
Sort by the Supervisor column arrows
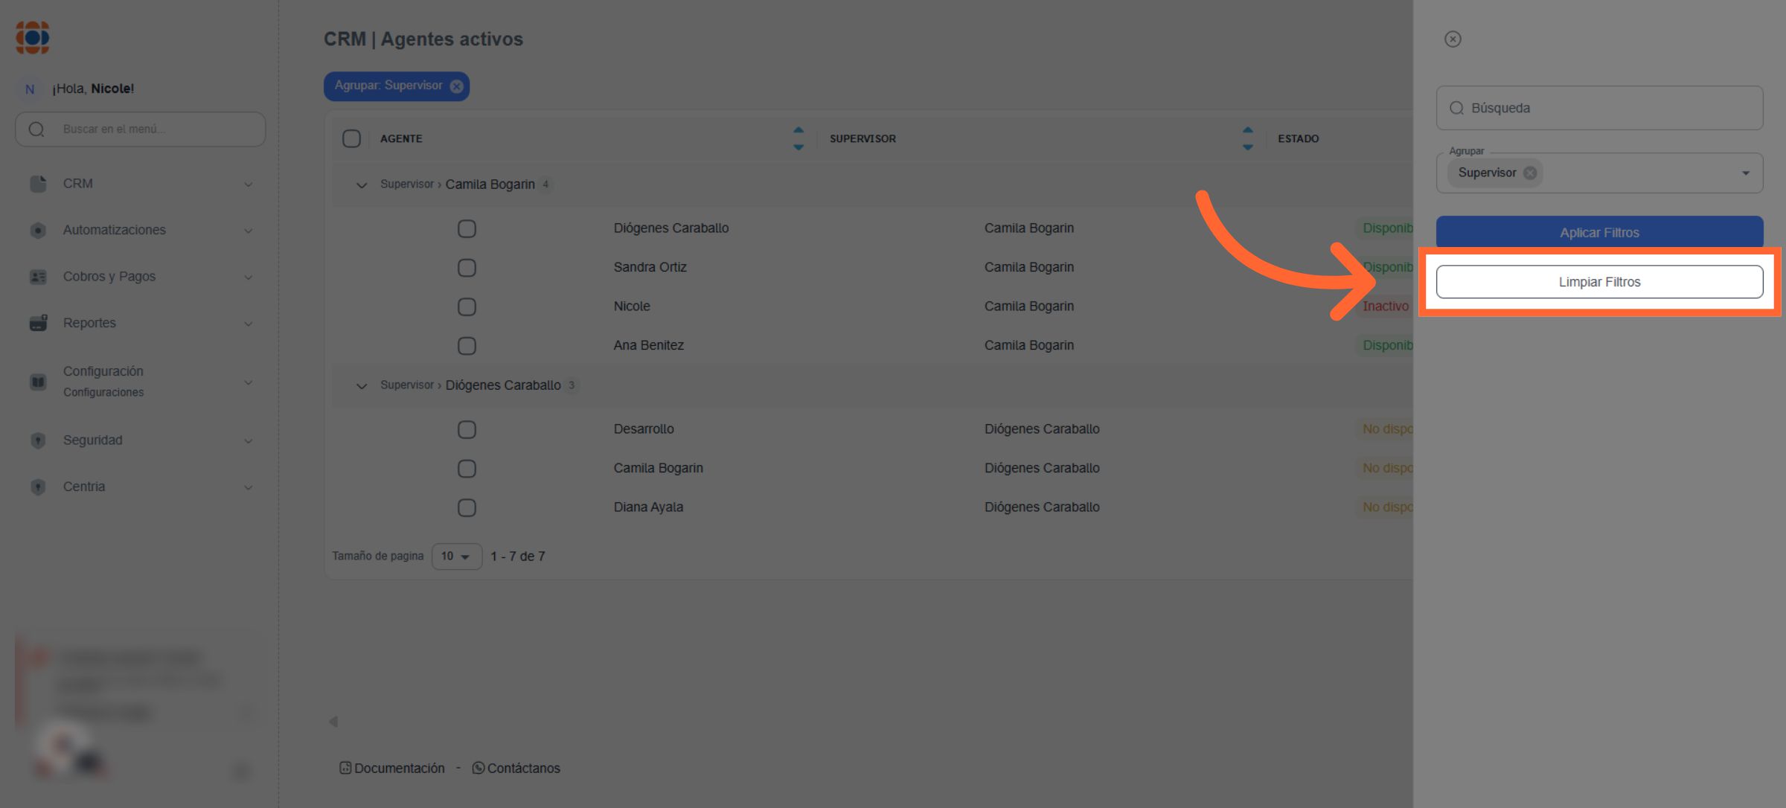tap(1247, 138)
